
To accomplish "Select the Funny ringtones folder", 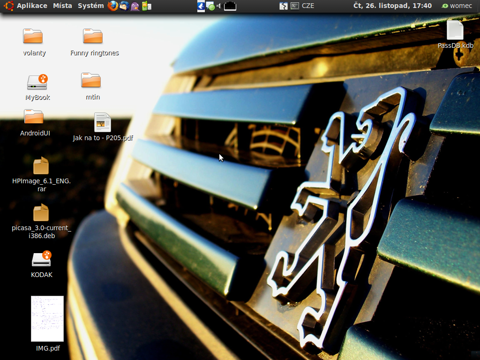I will pos(93,37).
